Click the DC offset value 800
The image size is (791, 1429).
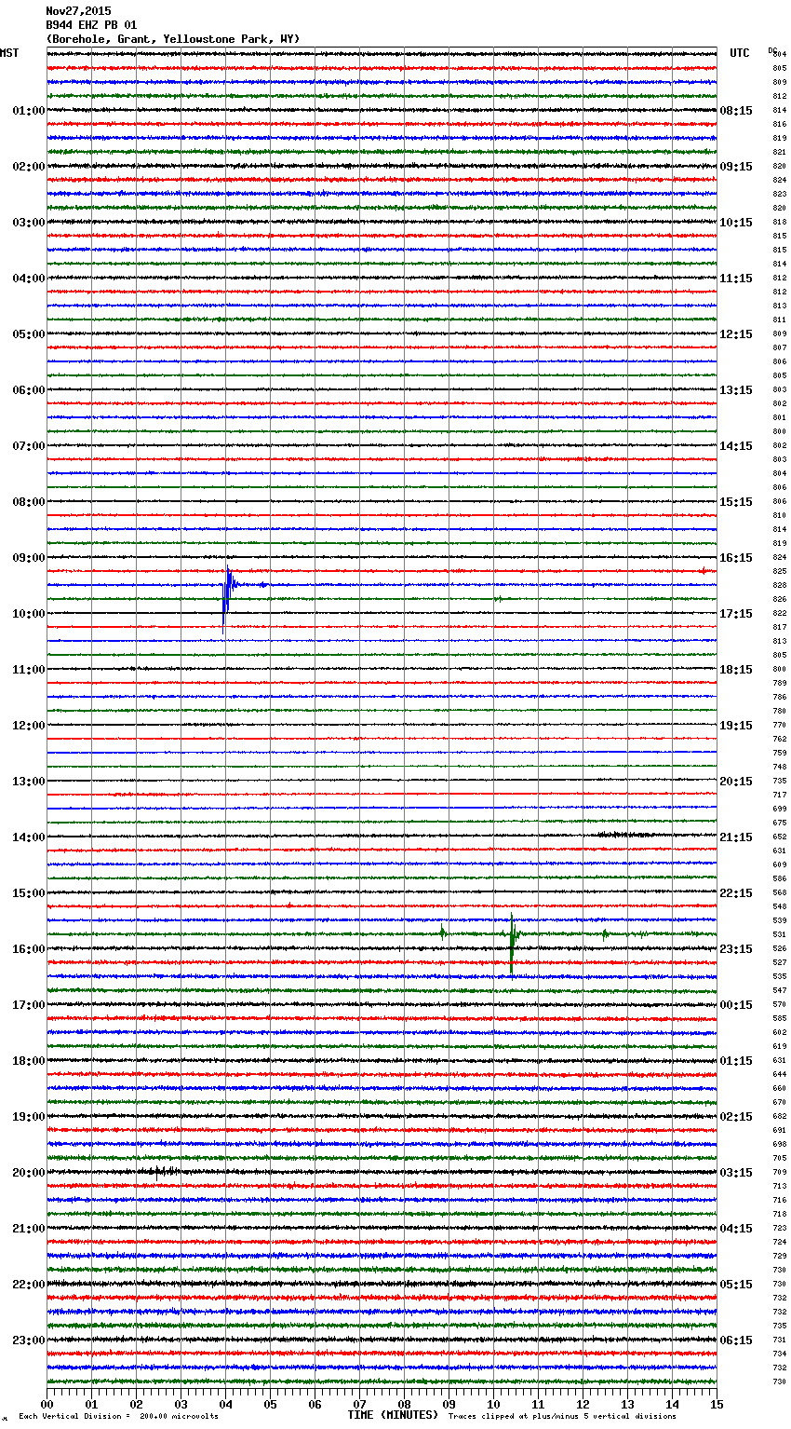[780, 670]
